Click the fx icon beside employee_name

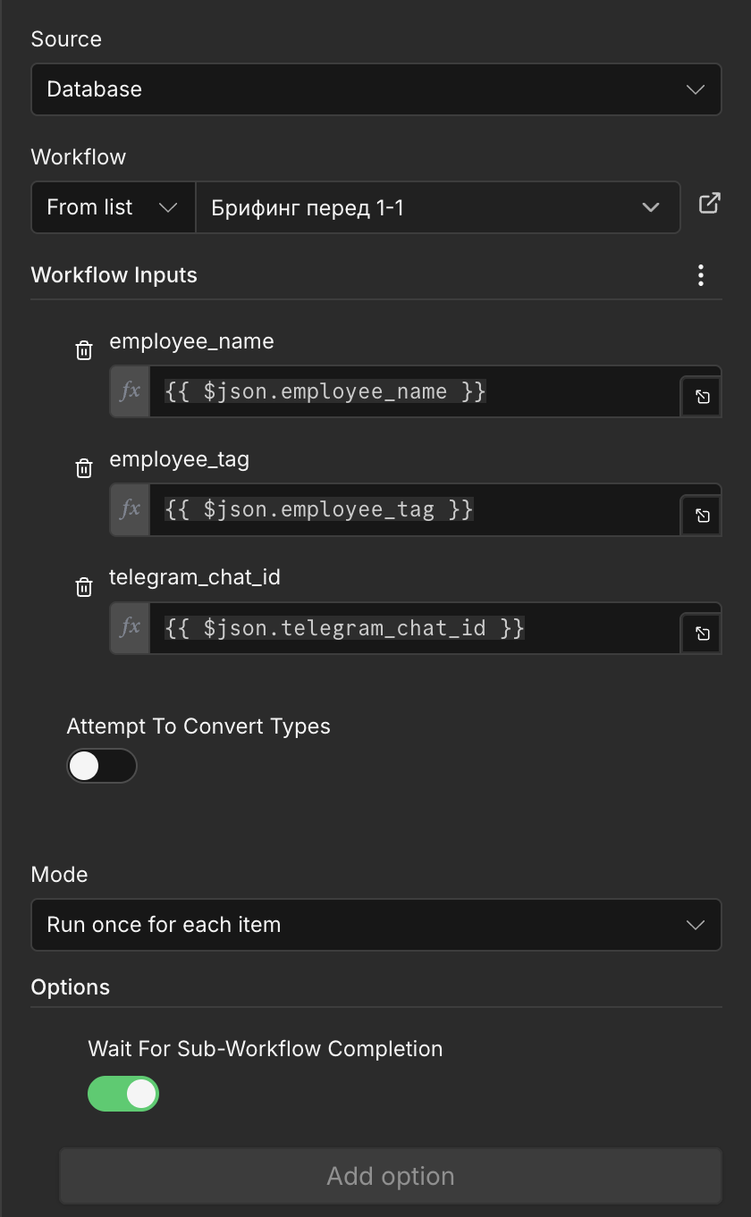click(x=131, y=391)
